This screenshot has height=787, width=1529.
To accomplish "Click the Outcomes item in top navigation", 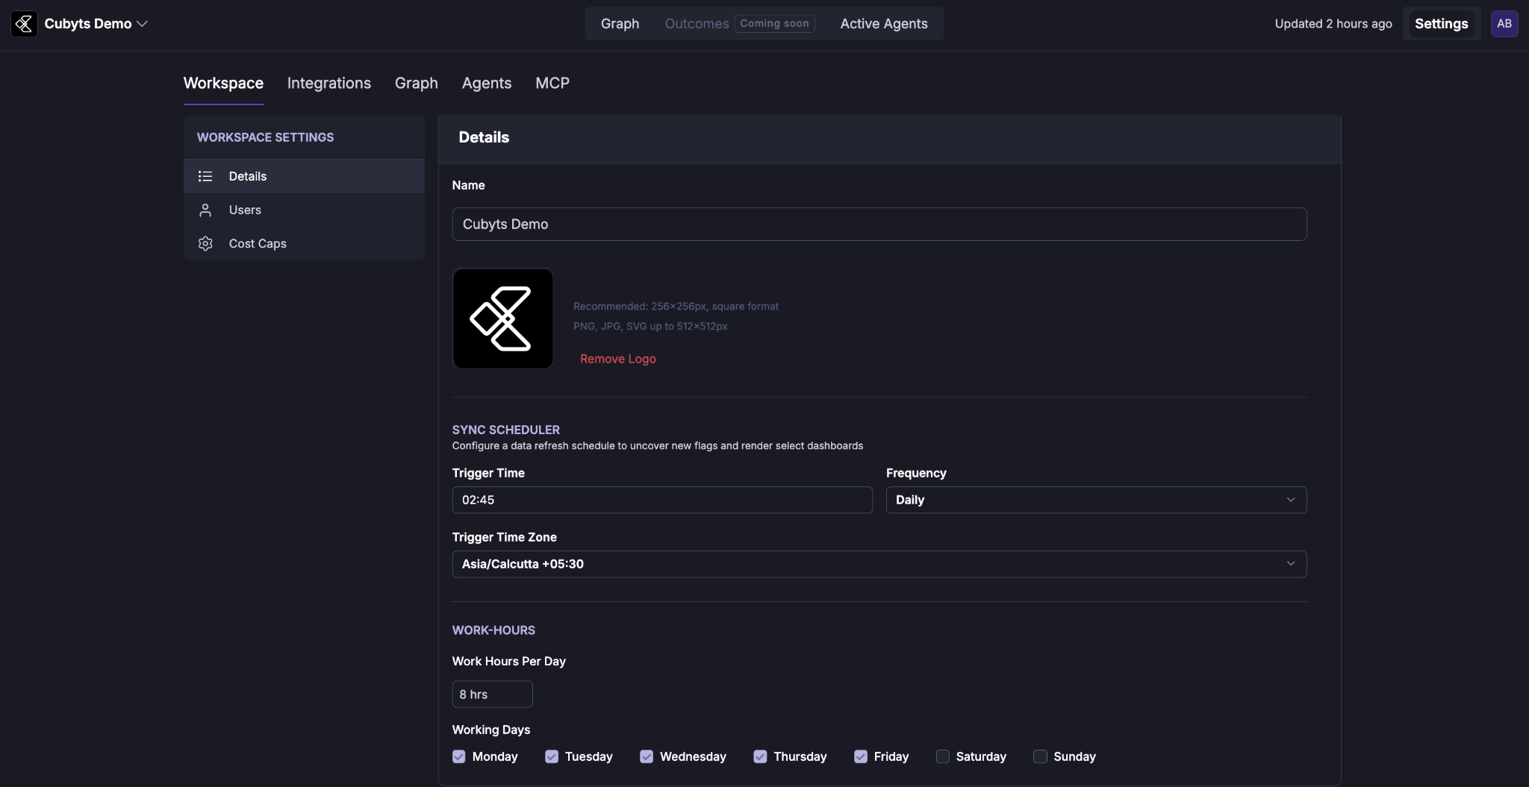I will point(697,24).
